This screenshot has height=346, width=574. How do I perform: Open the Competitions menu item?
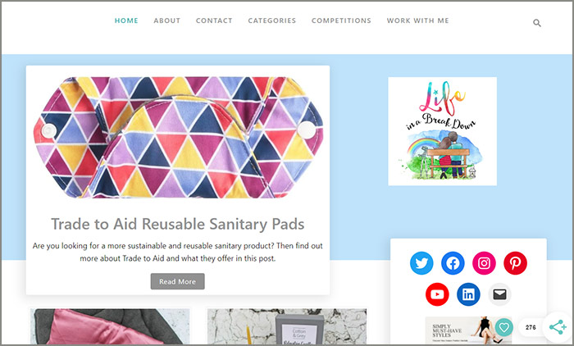341,20
